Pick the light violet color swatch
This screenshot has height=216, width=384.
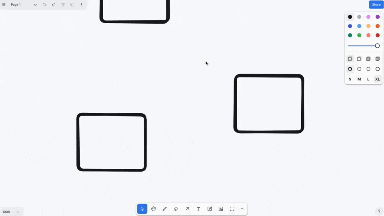click(x=368, y=17)
